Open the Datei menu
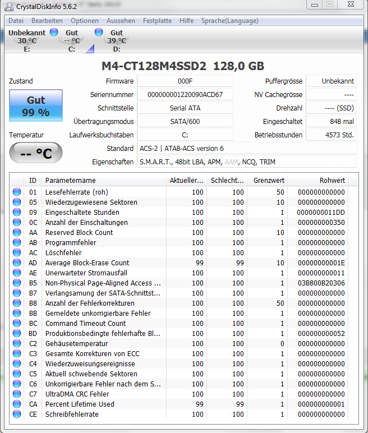This screenshot has height=433, width=368. coord(16,21)
